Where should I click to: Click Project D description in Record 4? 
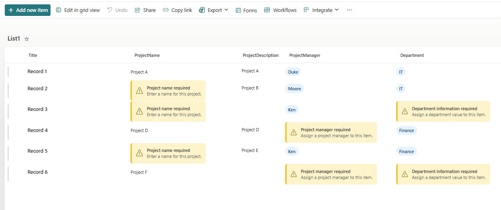point(250,130)
